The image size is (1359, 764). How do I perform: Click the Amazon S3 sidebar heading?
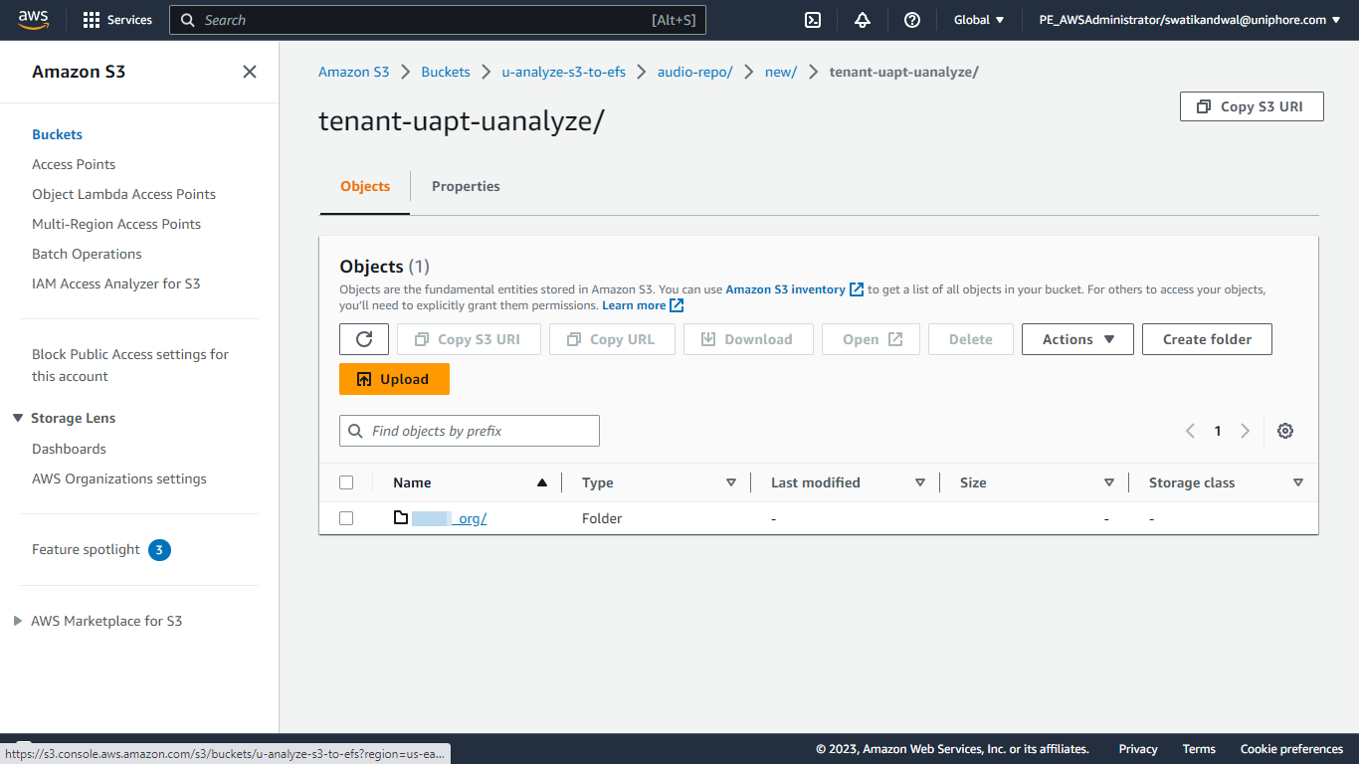79,72
